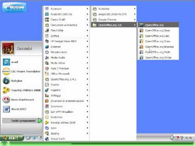This screenshot has width=195, height=146.
Task: Open the Traduttori menu entry
Action: [67, 117]
